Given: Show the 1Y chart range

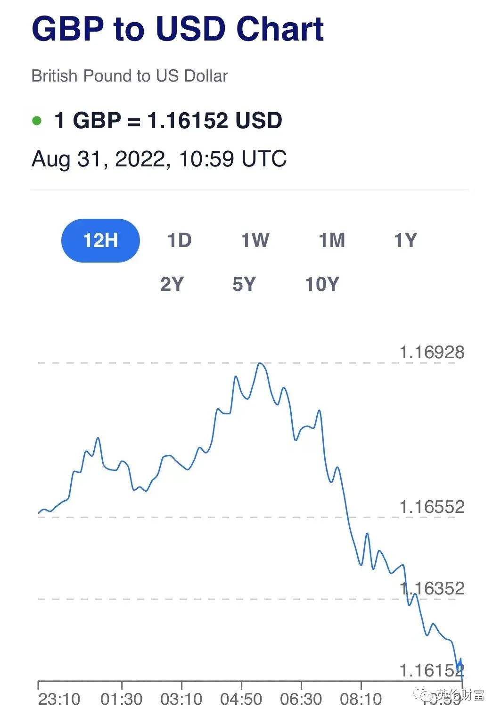Looking at the screenshot, I should 405,240.
